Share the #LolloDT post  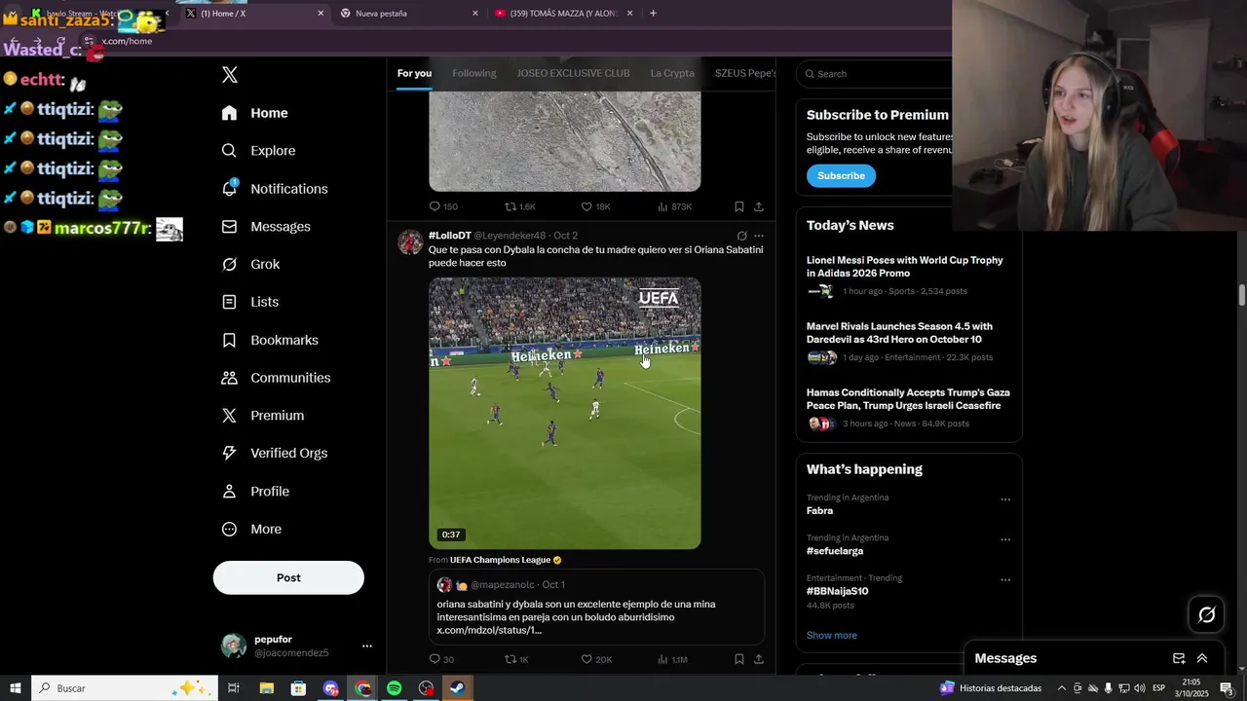(759, 659)
